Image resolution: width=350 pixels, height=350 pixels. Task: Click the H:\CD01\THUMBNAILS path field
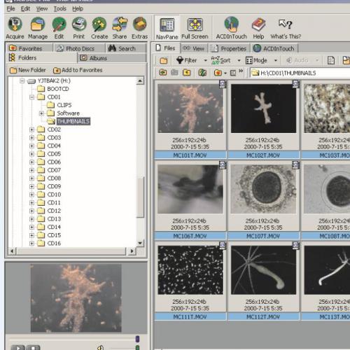[x=300, y=73]
